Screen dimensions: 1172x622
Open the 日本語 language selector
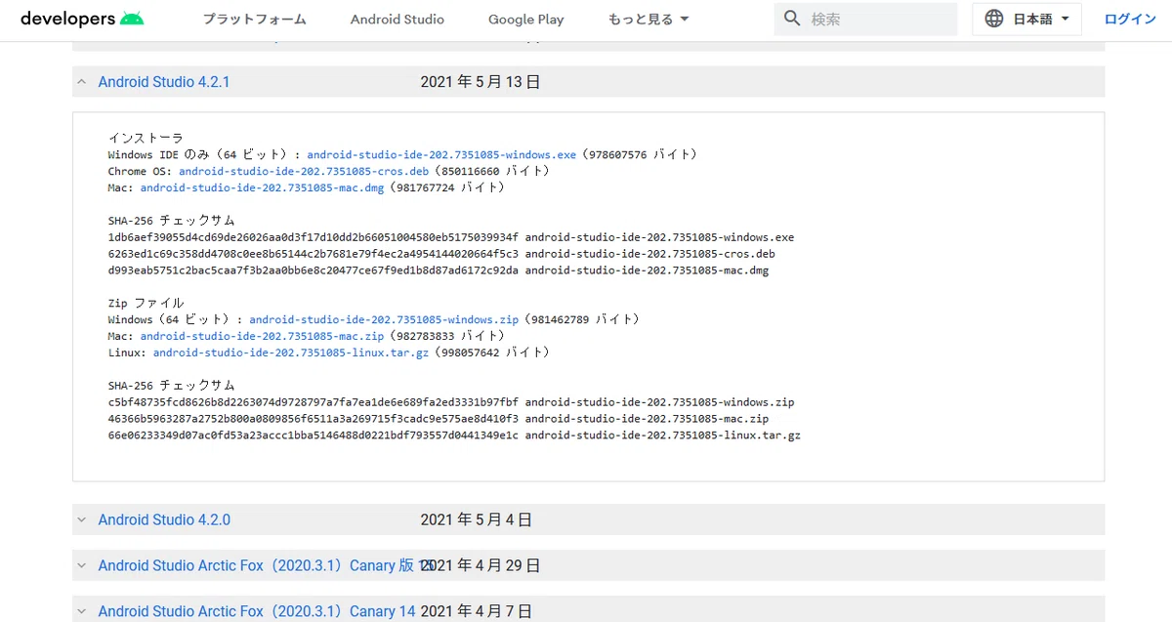(1026, 19)
